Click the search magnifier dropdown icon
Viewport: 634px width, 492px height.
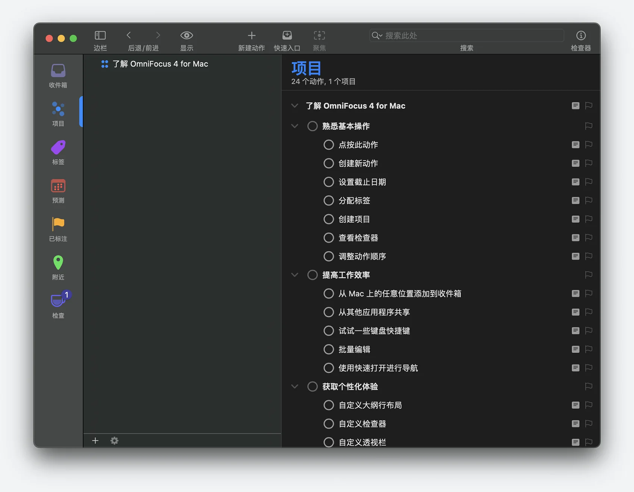click(377, 35)
